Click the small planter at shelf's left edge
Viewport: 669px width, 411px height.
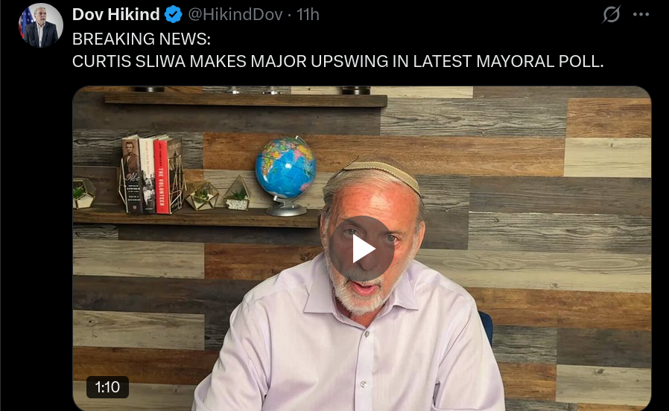[83, 193]
